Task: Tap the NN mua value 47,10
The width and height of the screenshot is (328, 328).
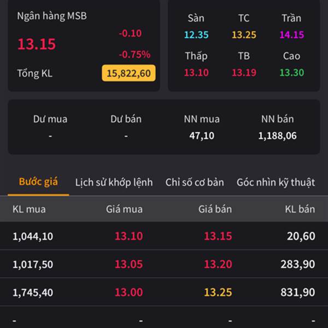Action: [x=202, y=136]
